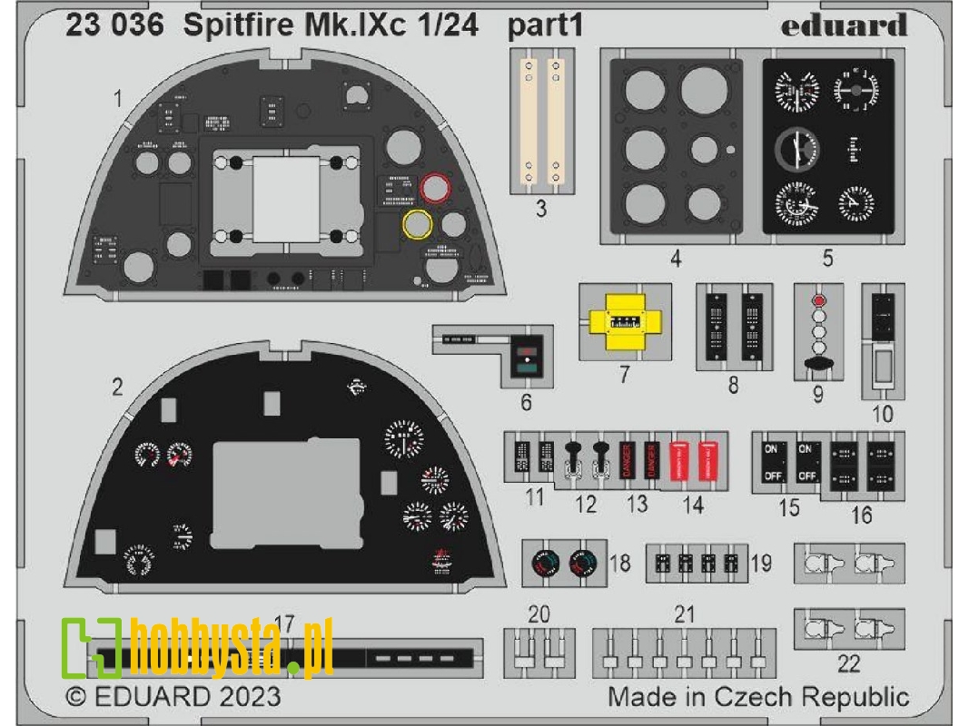Click the two round dials of part 18
This screenshot has height=726, width=969.
(x=564, y=563)
